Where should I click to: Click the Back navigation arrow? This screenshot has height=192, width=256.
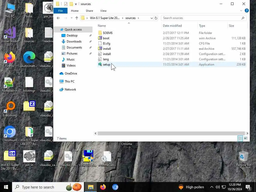58,18
